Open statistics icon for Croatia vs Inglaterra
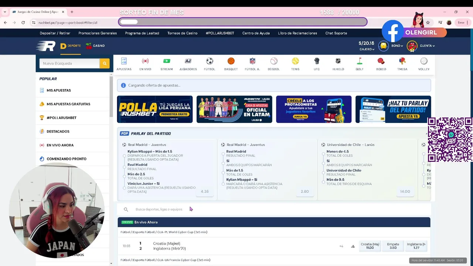473x266 pixels. (353, 246)
